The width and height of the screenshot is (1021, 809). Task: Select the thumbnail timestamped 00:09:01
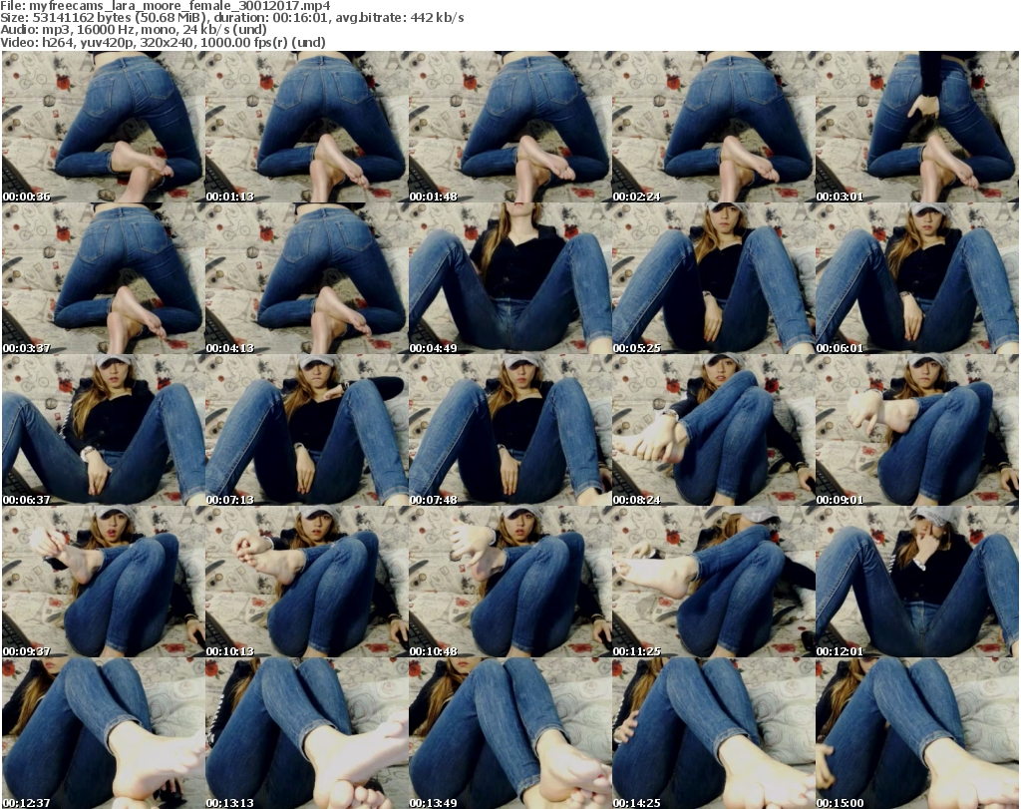coord(917,431)
